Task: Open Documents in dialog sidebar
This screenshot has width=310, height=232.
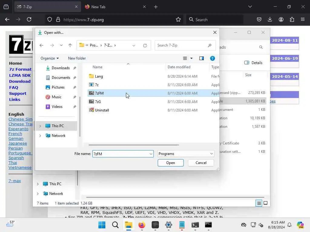Action: pos(61,78)
